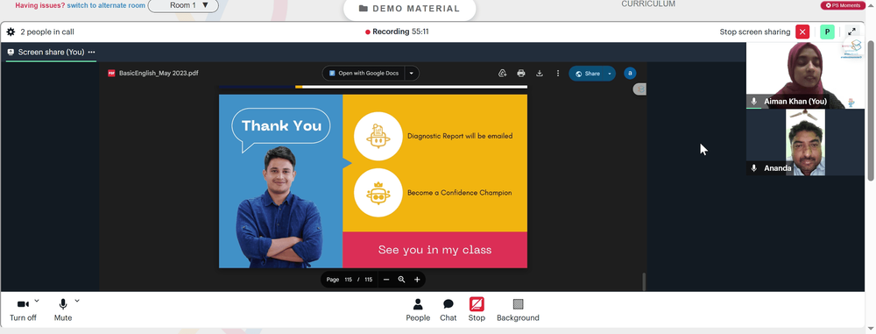Zoom out the PDF page
The image size is (876, 334).
pos(386,280)
